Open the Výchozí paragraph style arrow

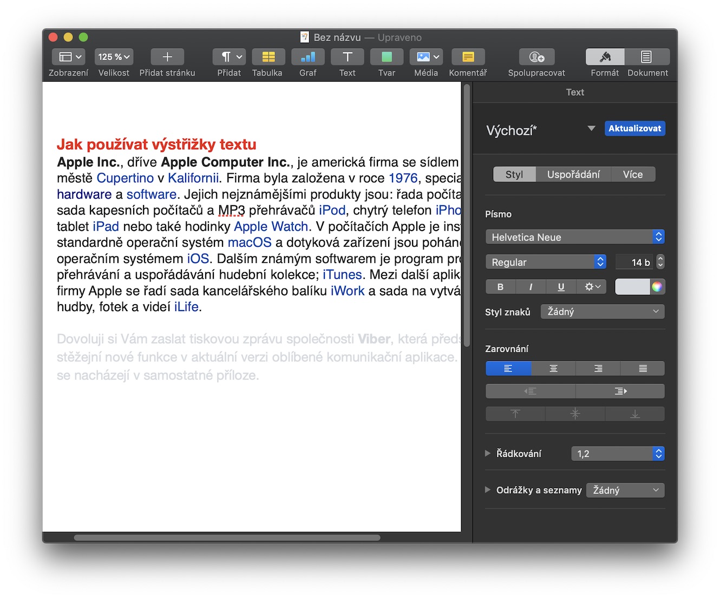click(591, 128)
